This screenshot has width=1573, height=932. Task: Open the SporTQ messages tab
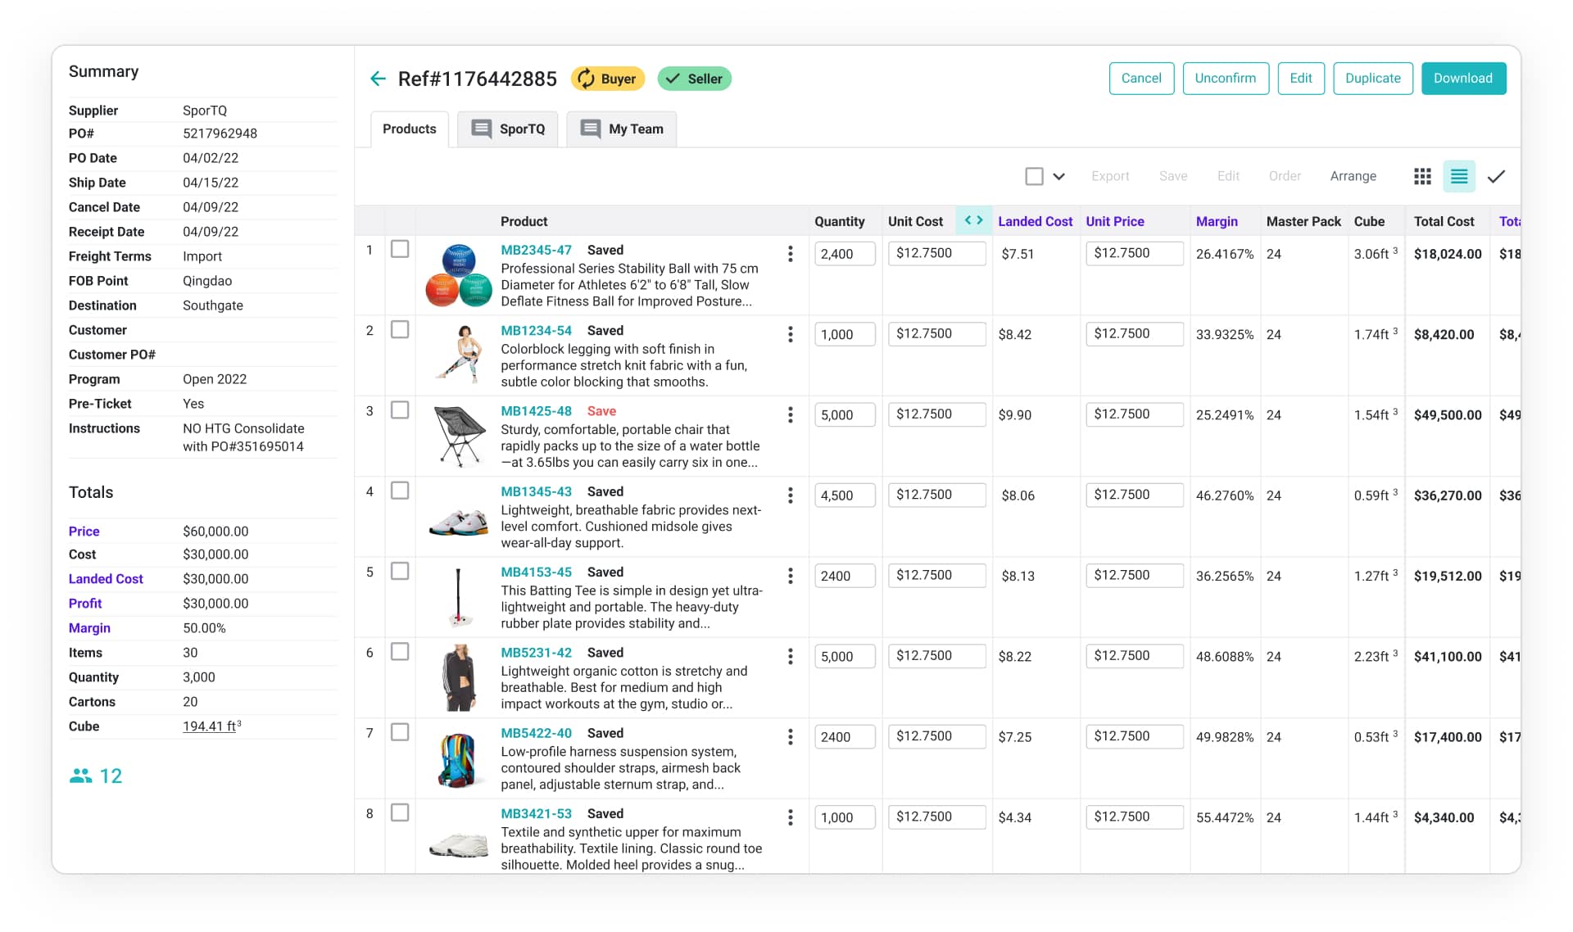coord(508,129)
